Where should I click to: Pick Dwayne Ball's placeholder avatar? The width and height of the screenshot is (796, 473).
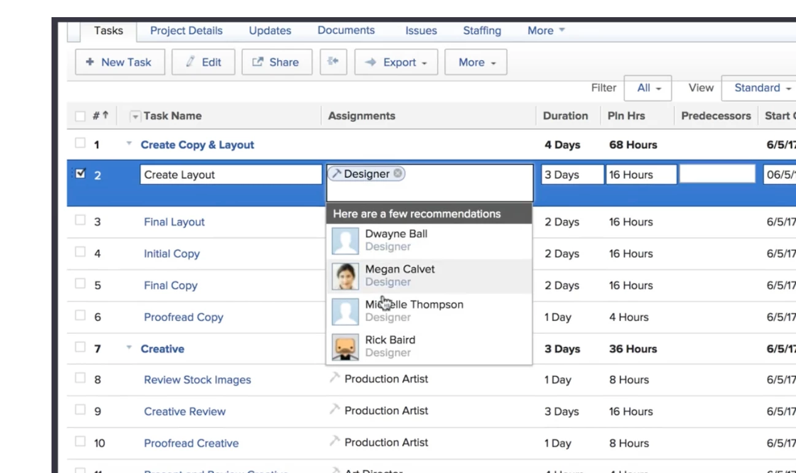345,241
